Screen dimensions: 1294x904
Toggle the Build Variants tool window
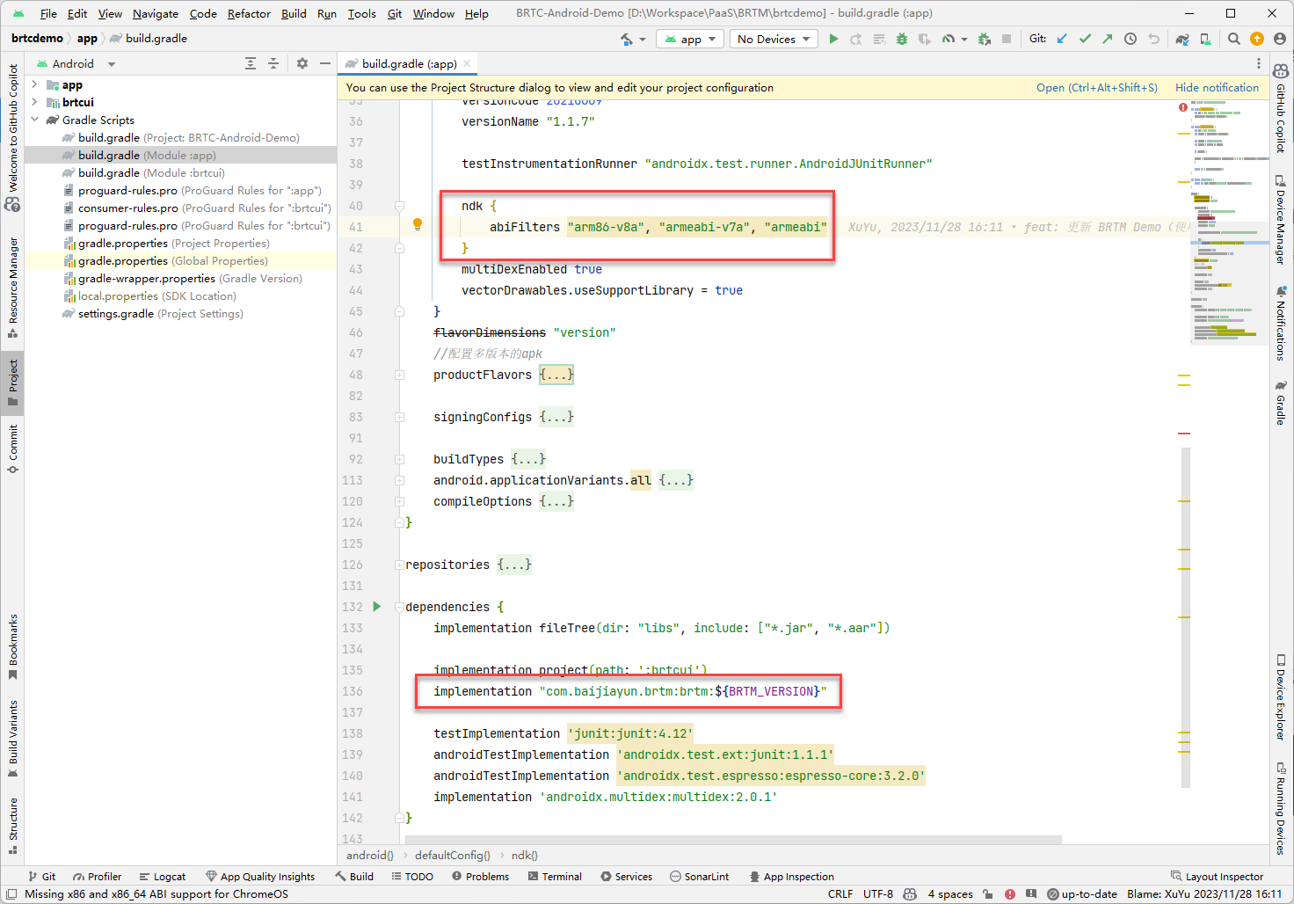pos(12,739)
